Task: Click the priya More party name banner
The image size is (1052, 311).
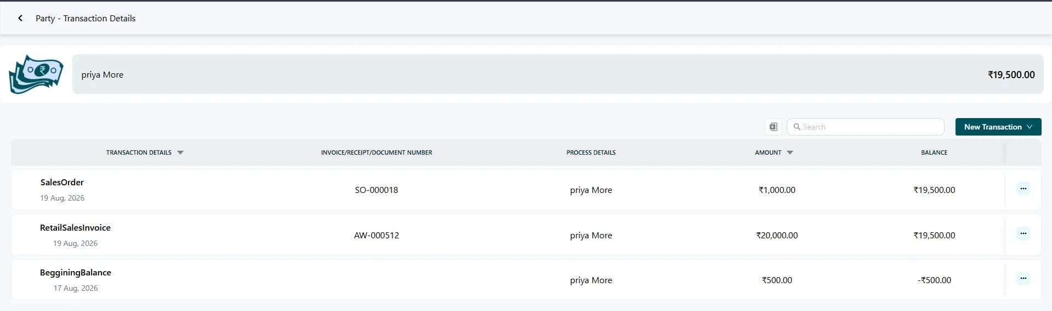Action: 558,74
